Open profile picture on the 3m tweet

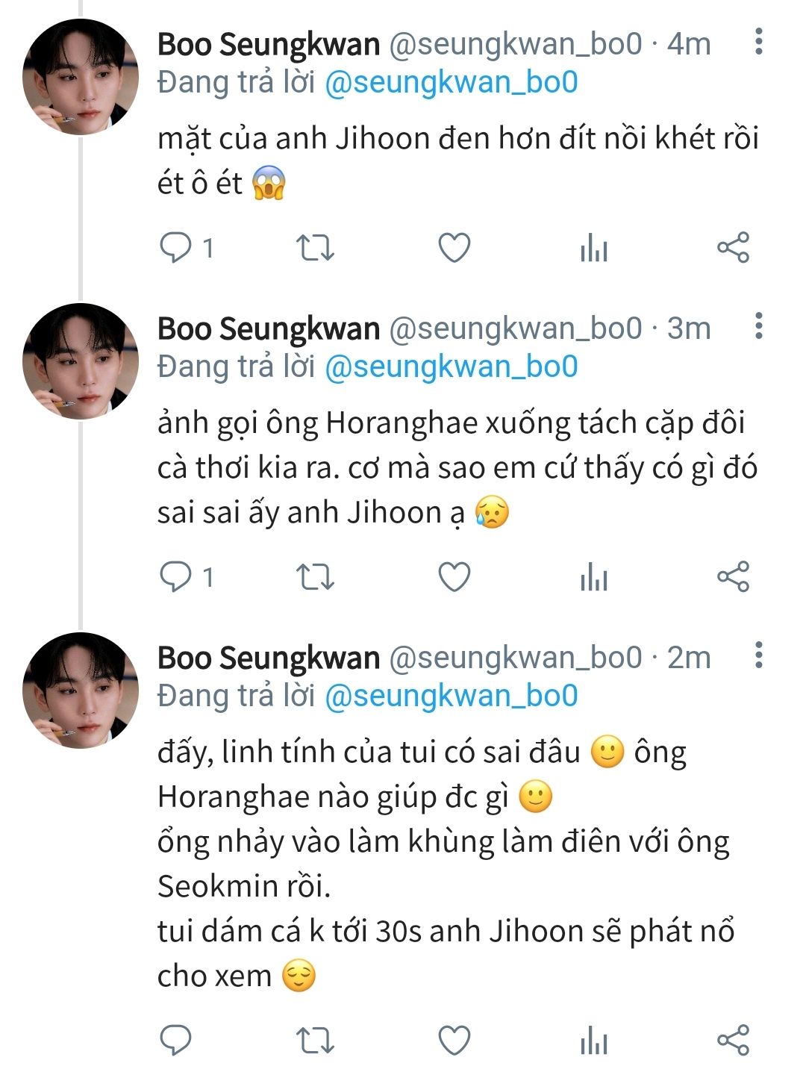81,361
